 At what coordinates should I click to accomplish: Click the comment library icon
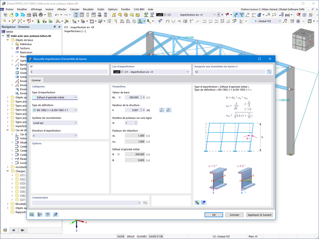click(145, 203)
